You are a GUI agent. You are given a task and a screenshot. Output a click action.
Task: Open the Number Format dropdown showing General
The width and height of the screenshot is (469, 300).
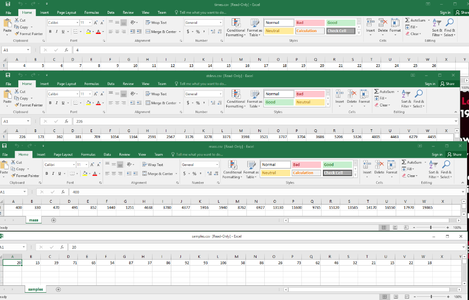[x=203, y=22]
